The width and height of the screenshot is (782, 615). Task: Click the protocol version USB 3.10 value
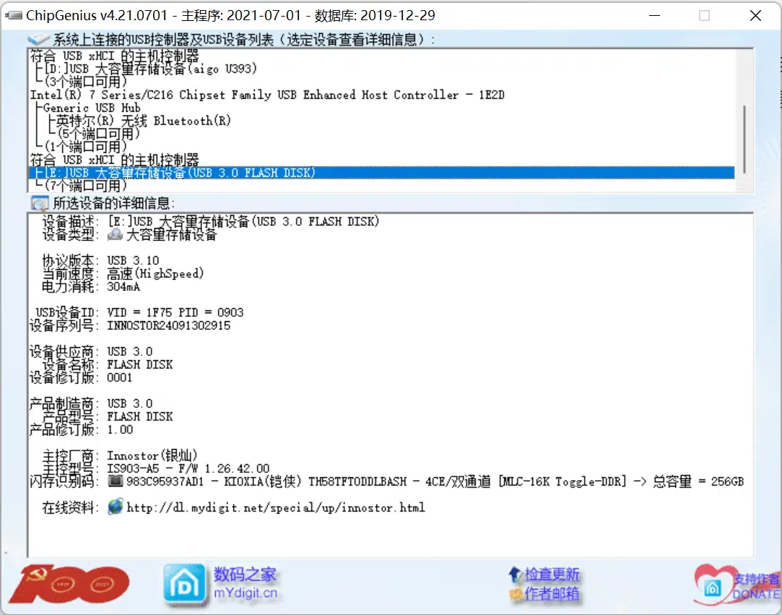click(133, 261)
